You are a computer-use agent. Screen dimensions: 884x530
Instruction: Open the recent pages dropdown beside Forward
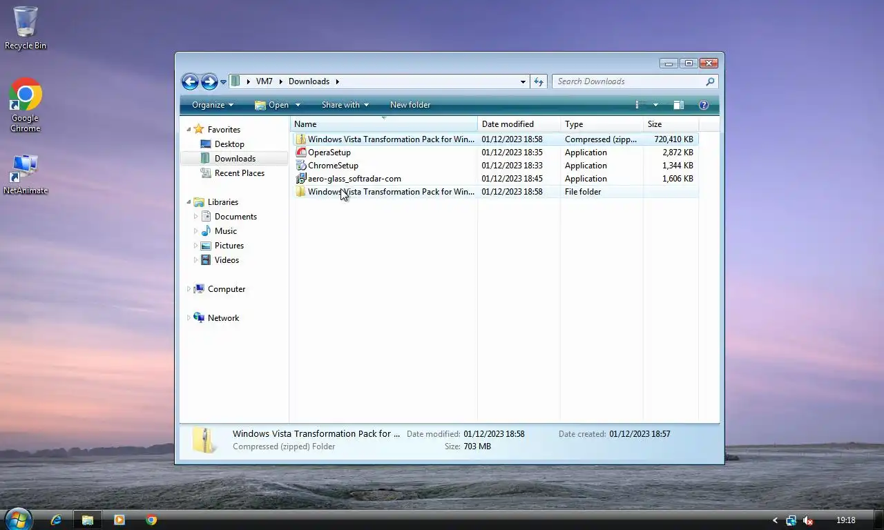coord(223,82)
